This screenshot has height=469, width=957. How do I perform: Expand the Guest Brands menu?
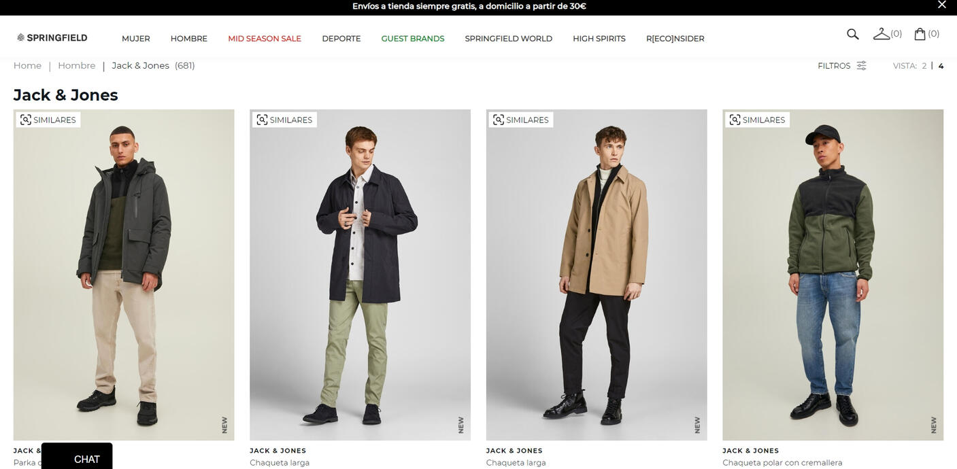412,39
